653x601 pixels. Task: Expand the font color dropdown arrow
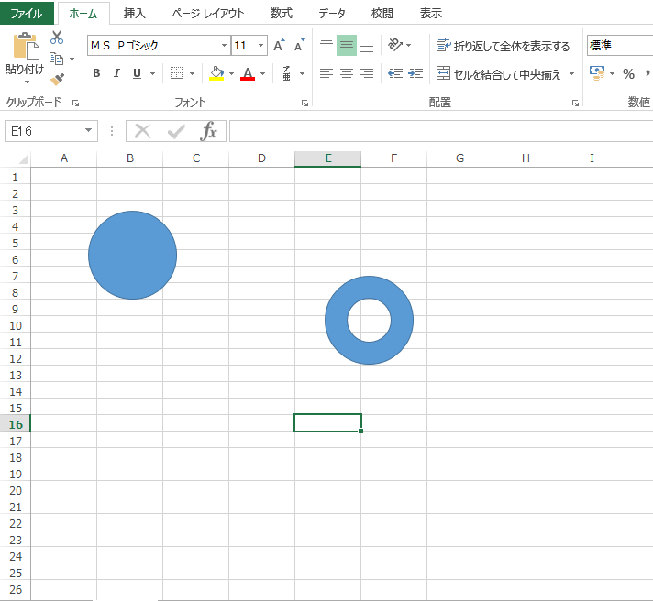click(263, 73)
